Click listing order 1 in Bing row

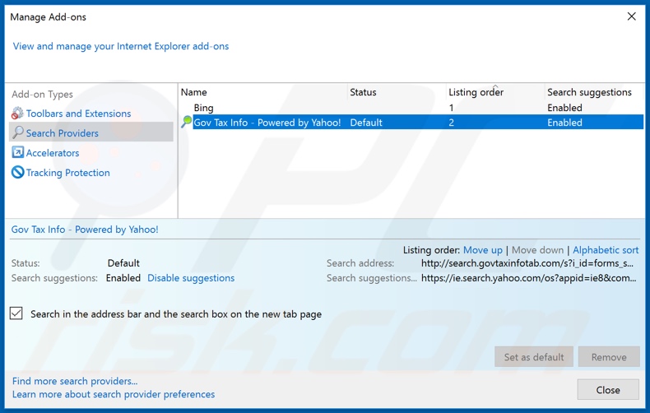451,108
